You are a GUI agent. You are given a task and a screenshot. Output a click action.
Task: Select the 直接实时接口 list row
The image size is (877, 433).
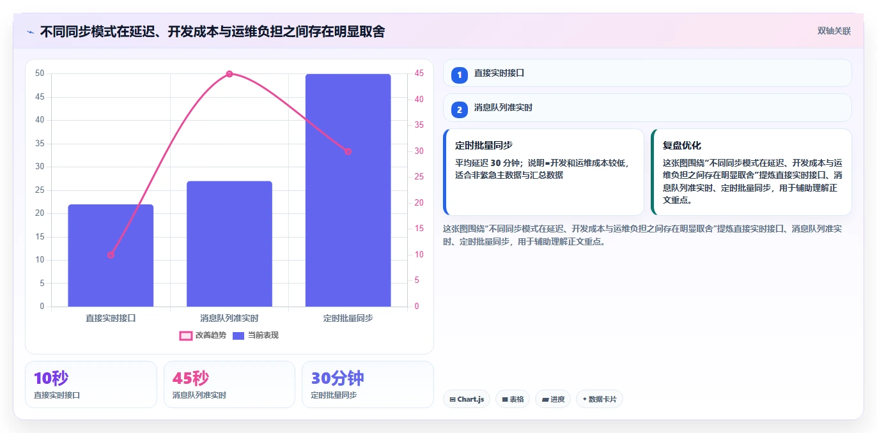click(x=647, y=73)
